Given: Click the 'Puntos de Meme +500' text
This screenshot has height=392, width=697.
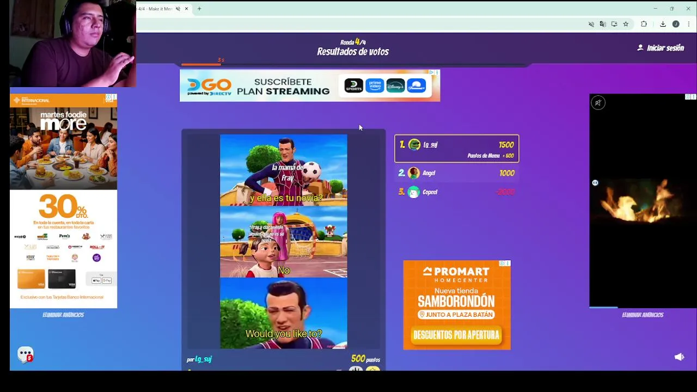Looking at the screenshot, I should [490, 156].
